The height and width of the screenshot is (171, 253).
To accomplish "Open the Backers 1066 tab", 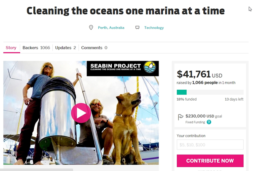I will pyautogui.click(x=36, y=48).
